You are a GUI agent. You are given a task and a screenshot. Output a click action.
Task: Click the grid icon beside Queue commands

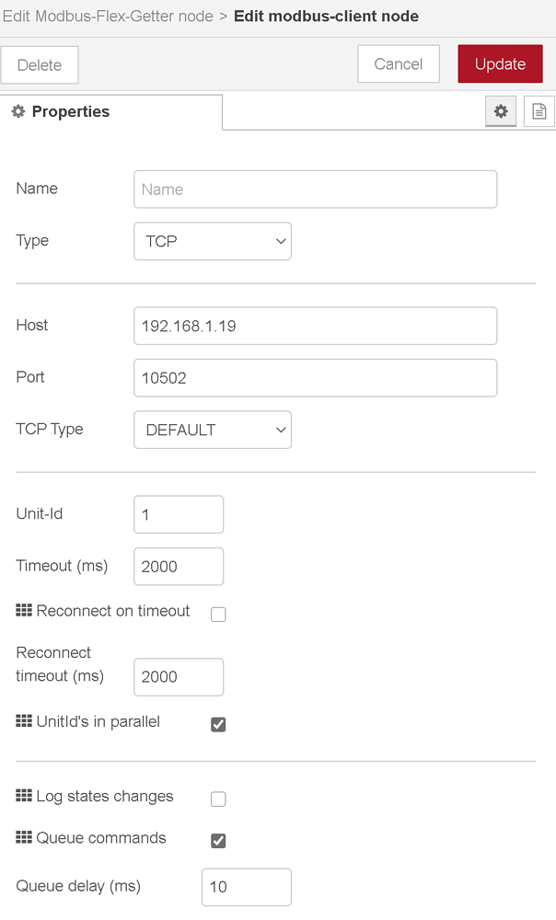(24, 839)
